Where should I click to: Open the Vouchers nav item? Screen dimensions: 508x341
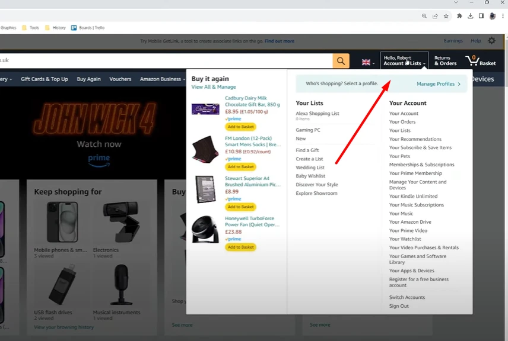click(x=120, y=79)
